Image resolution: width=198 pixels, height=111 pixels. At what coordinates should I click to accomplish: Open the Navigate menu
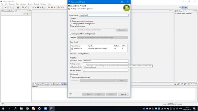pos(24,4)
